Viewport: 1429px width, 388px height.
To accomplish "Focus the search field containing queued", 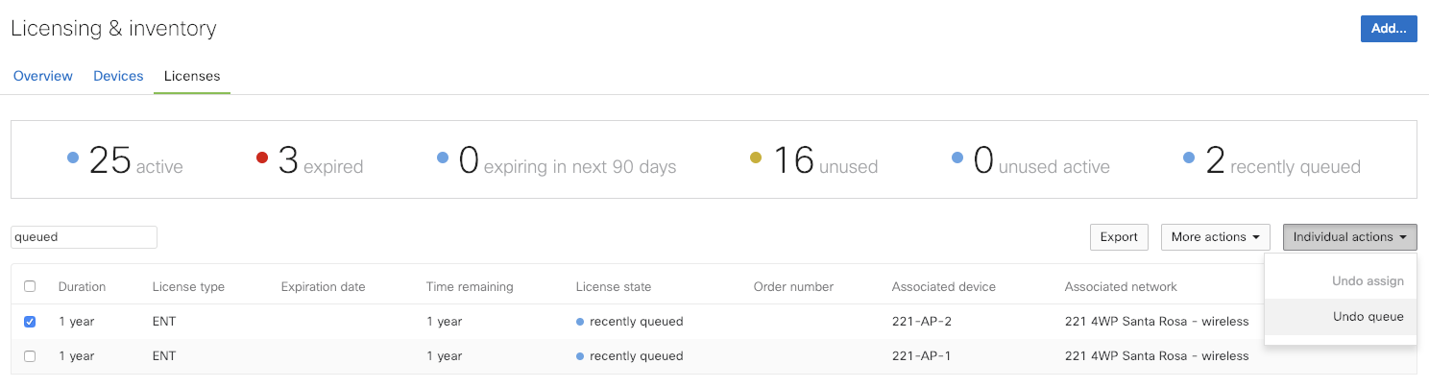I will (84, 237).
